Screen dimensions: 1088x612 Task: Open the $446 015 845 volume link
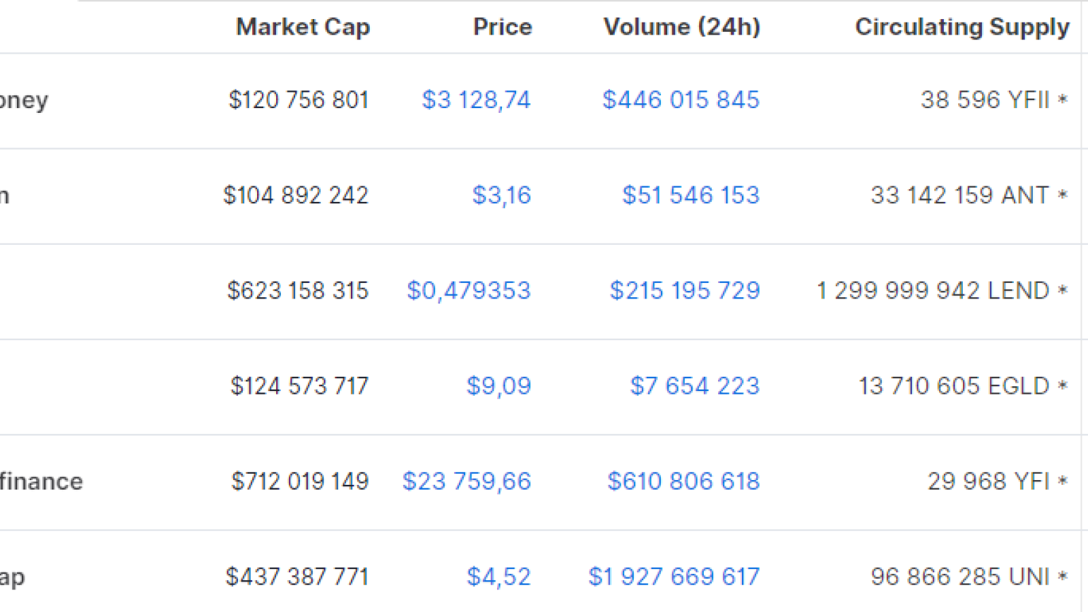pyautogui.click(x=681, y=100)
